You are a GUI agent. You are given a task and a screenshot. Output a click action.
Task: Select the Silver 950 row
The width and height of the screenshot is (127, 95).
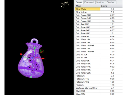coord(99,91)
